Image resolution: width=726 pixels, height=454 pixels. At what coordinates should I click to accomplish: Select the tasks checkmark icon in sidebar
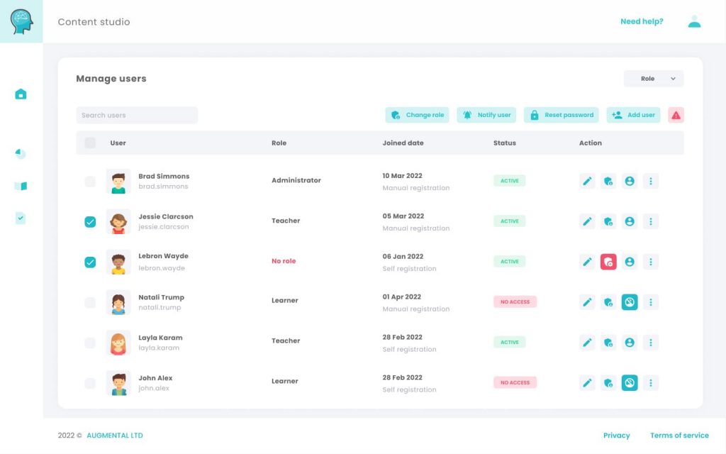[x=21, y=218]
